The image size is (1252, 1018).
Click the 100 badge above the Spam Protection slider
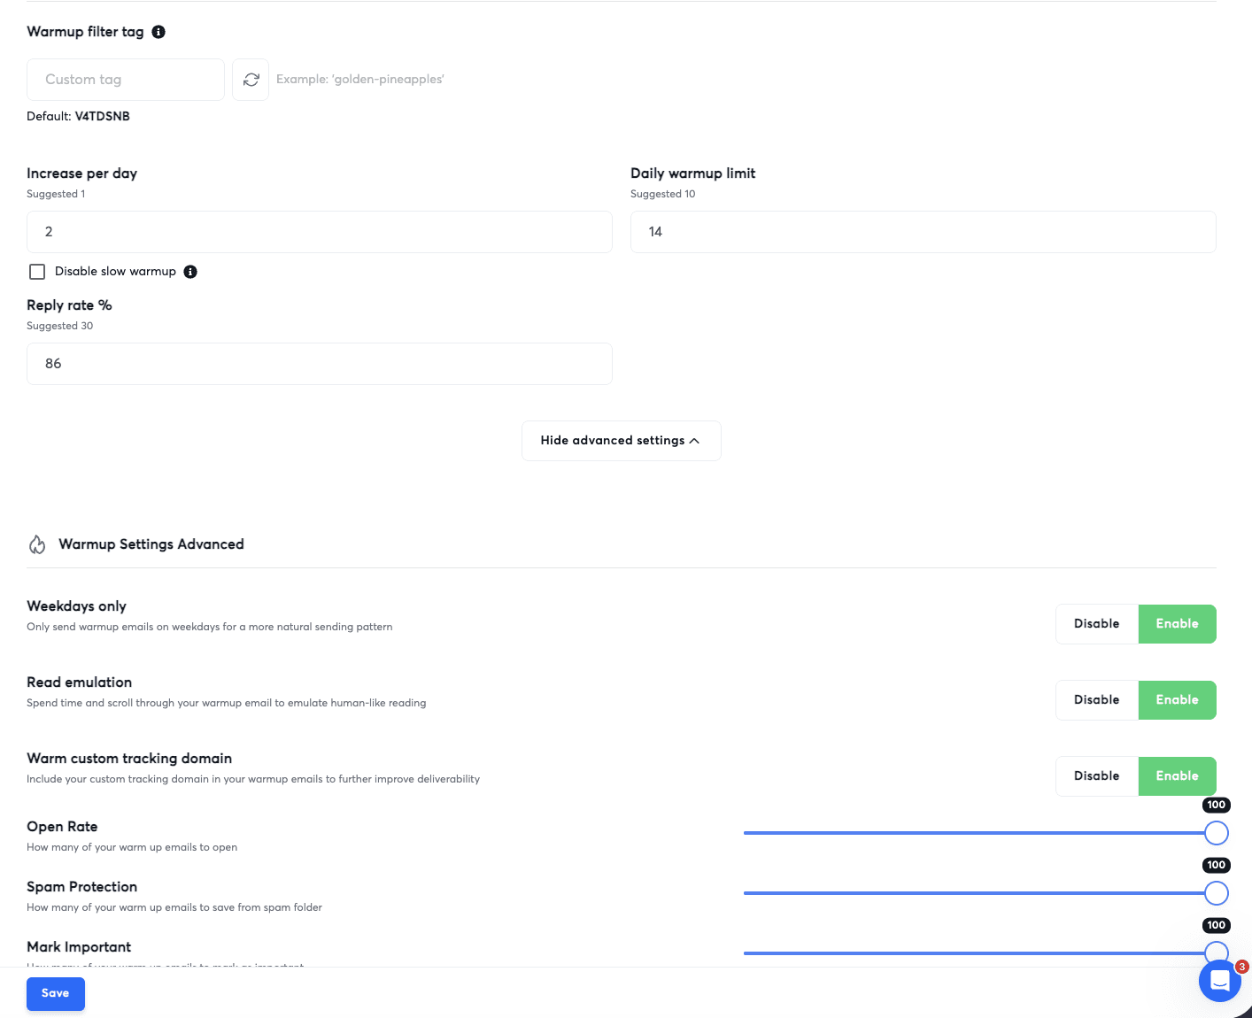click(1216, 865)
